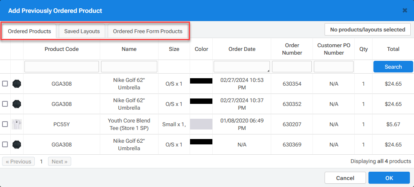
Task: Click the Size column header
Action: click(174, 49)
